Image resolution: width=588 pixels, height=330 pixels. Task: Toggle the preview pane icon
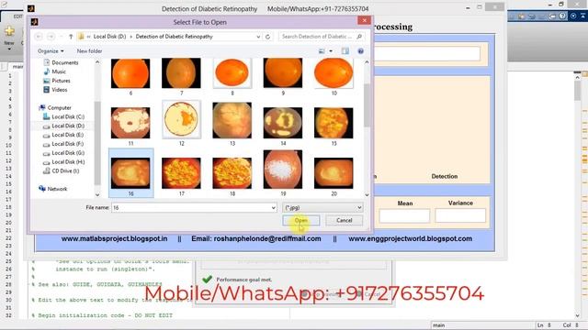point(345,51)
